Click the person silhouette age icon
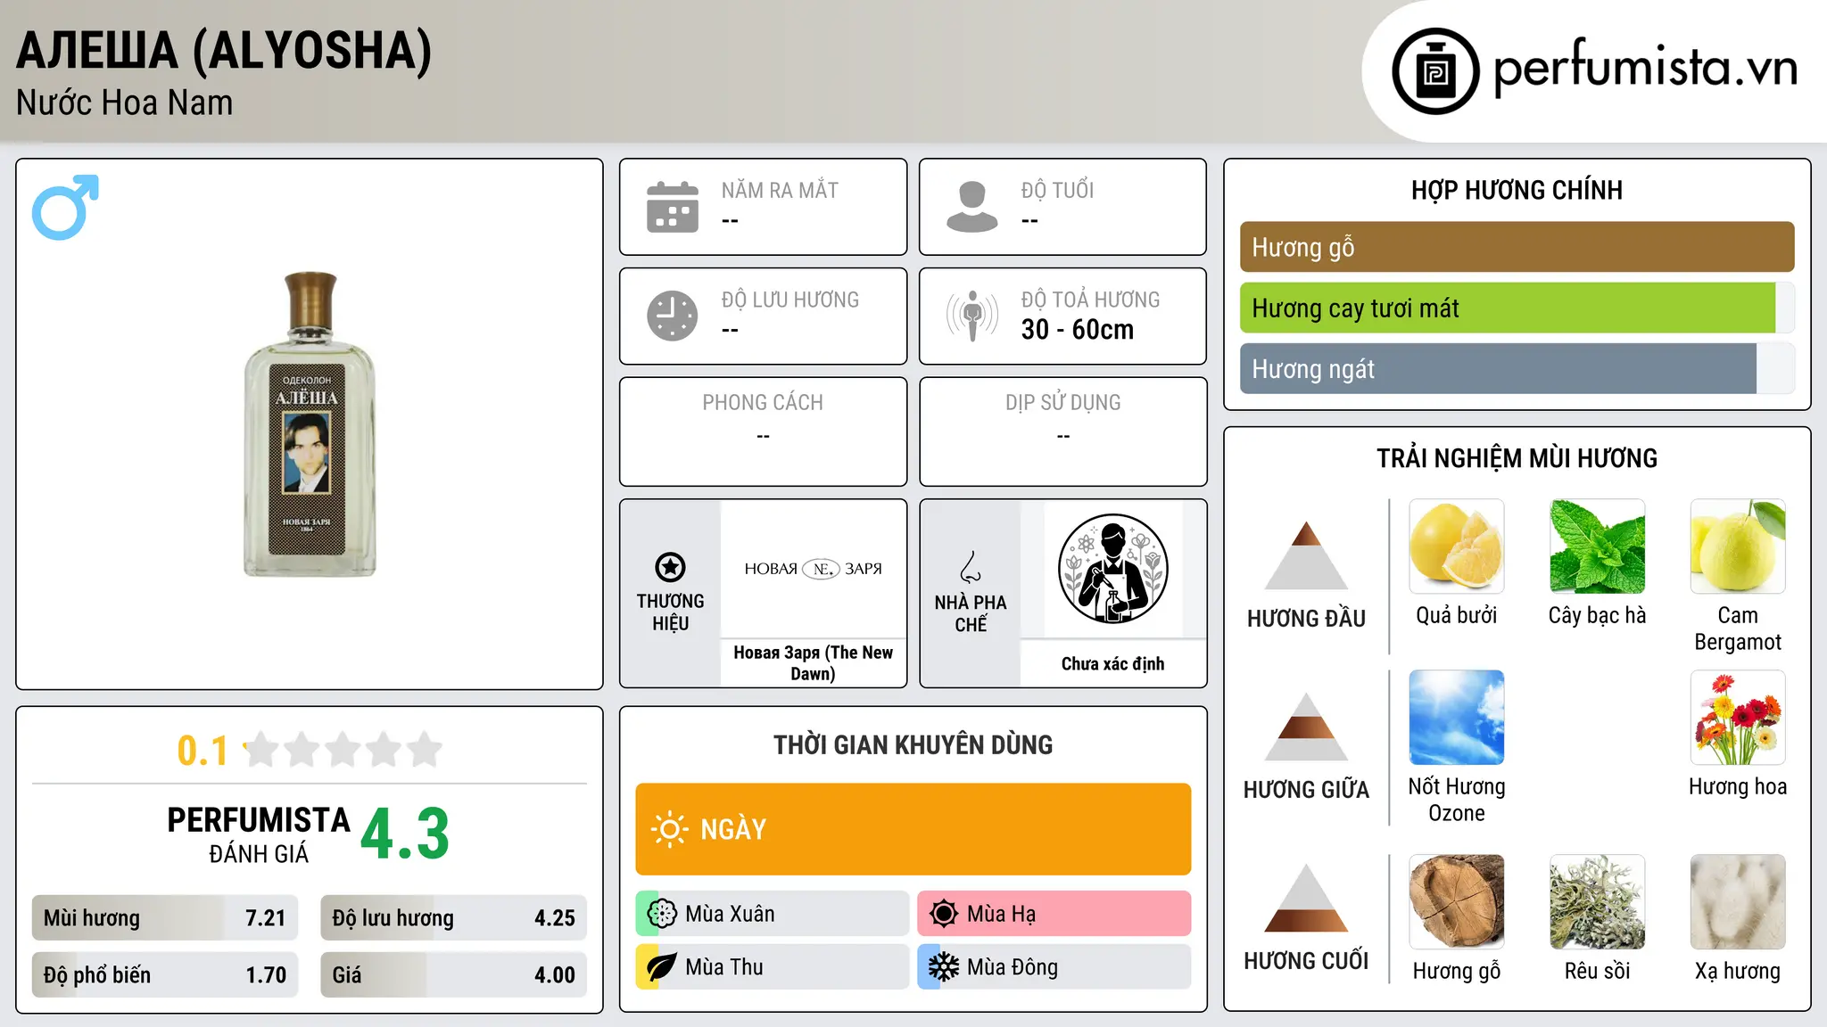The width and height of the screenshot is (1827, 1027). (x=971, y=207)
